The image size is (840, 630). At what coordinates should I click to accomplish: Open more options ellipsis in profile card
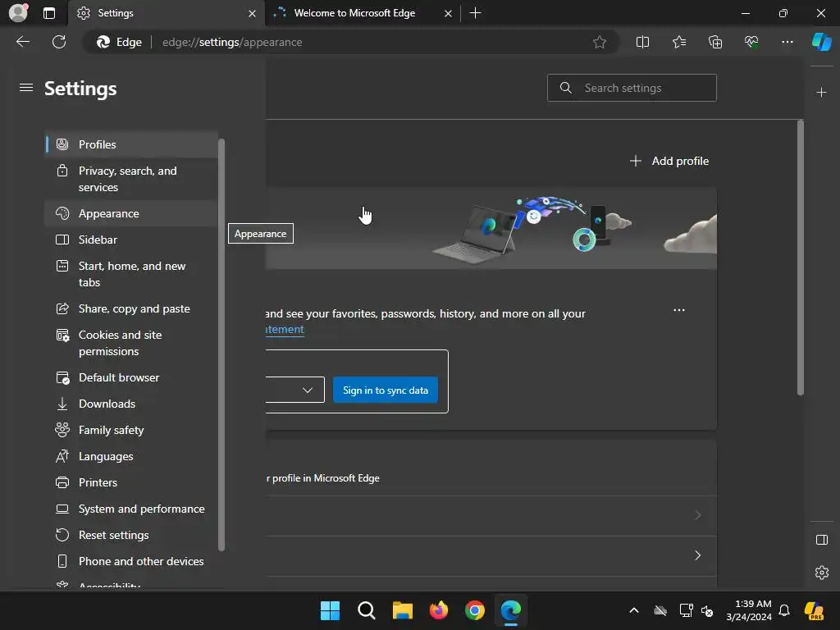pos(678,310)
